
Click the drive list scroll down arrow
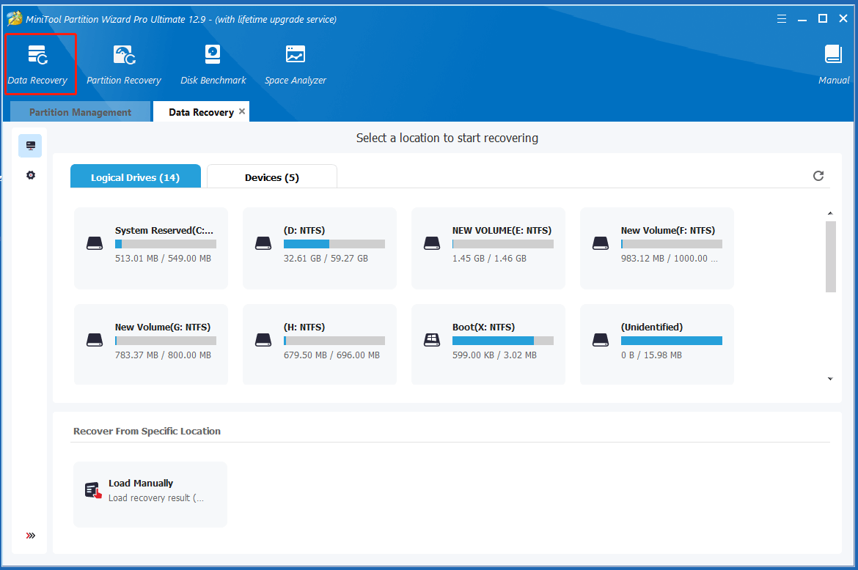[x=830, y=379]
